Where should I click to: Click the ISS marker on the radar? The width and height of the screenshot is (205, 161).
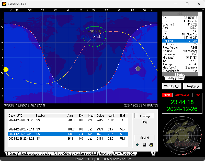(x=195, y=148)
